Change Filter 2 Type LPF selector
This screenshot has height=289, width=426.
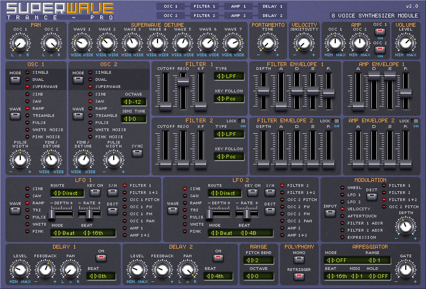[229, 134]
